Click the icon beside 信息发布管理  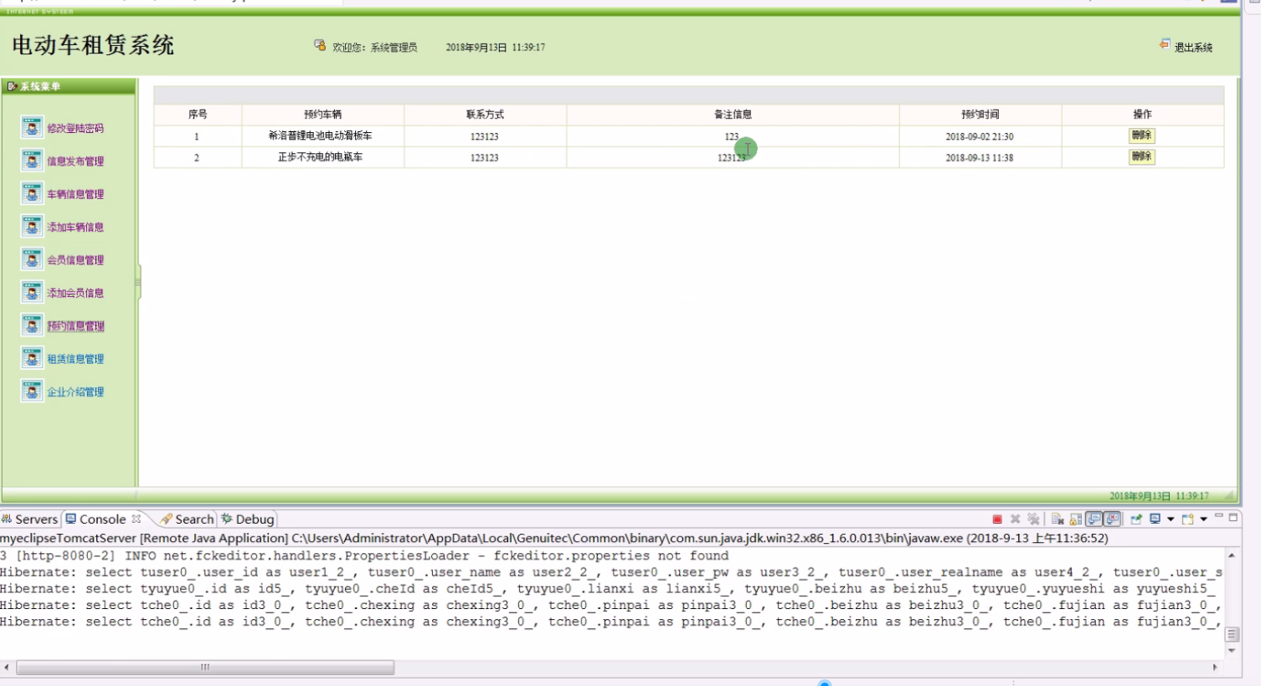32,161
